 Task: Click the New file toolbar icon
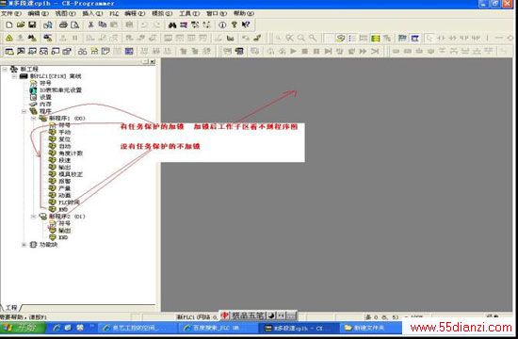(x=8, y=24)
